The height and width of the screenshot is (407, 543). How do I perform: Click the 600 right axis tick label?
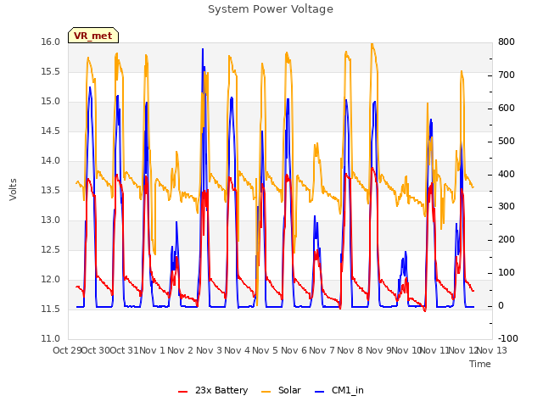pos(507,108)
